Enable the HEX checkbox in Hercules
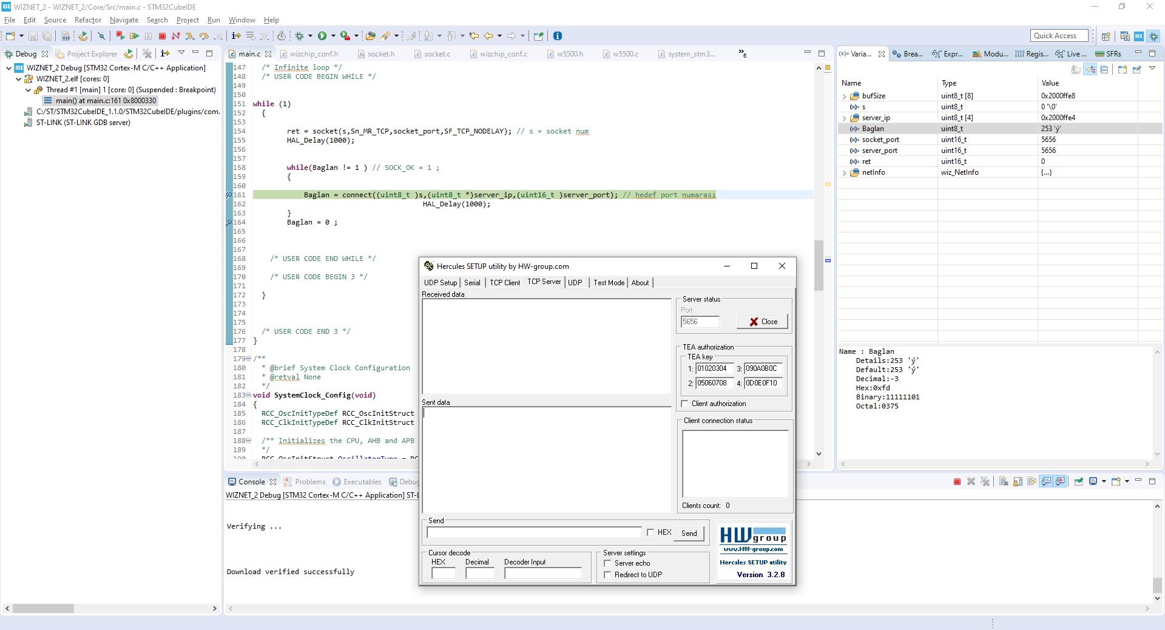 [x=650, y=532]
